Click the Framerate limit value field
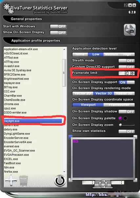140x198 pixels. pos(125,73)
